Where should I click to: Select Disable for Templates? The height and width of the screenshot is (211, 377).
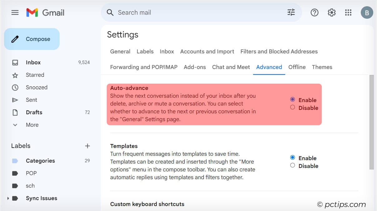292,166
